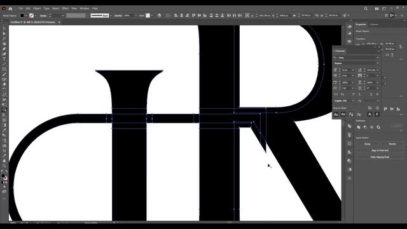
Task: Click Make Clipping Mask button
Action: pyautogui.click(x=380, y=157)
